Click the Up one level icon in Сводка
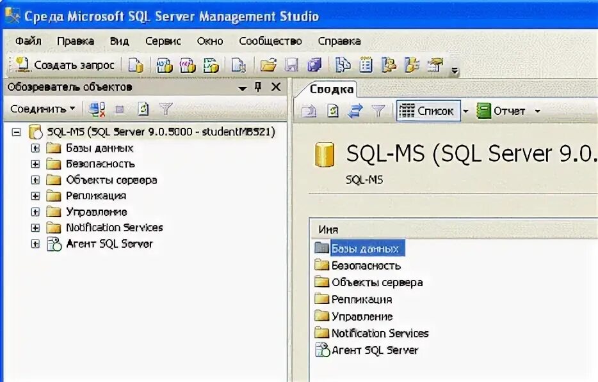The image size is (598, 382). coord(309,111)
